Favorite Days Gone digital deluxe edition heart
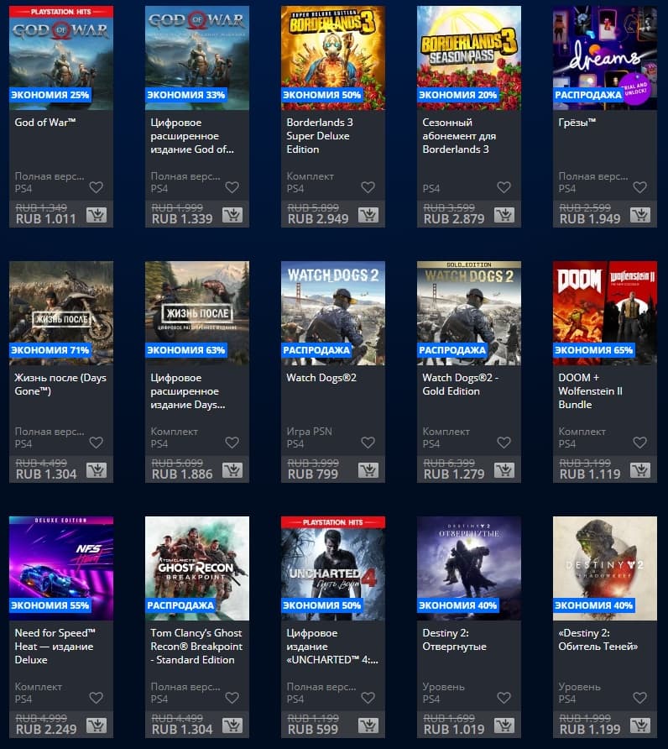The height and width of the screenshot is (749, 668). (x=232, y=443)
